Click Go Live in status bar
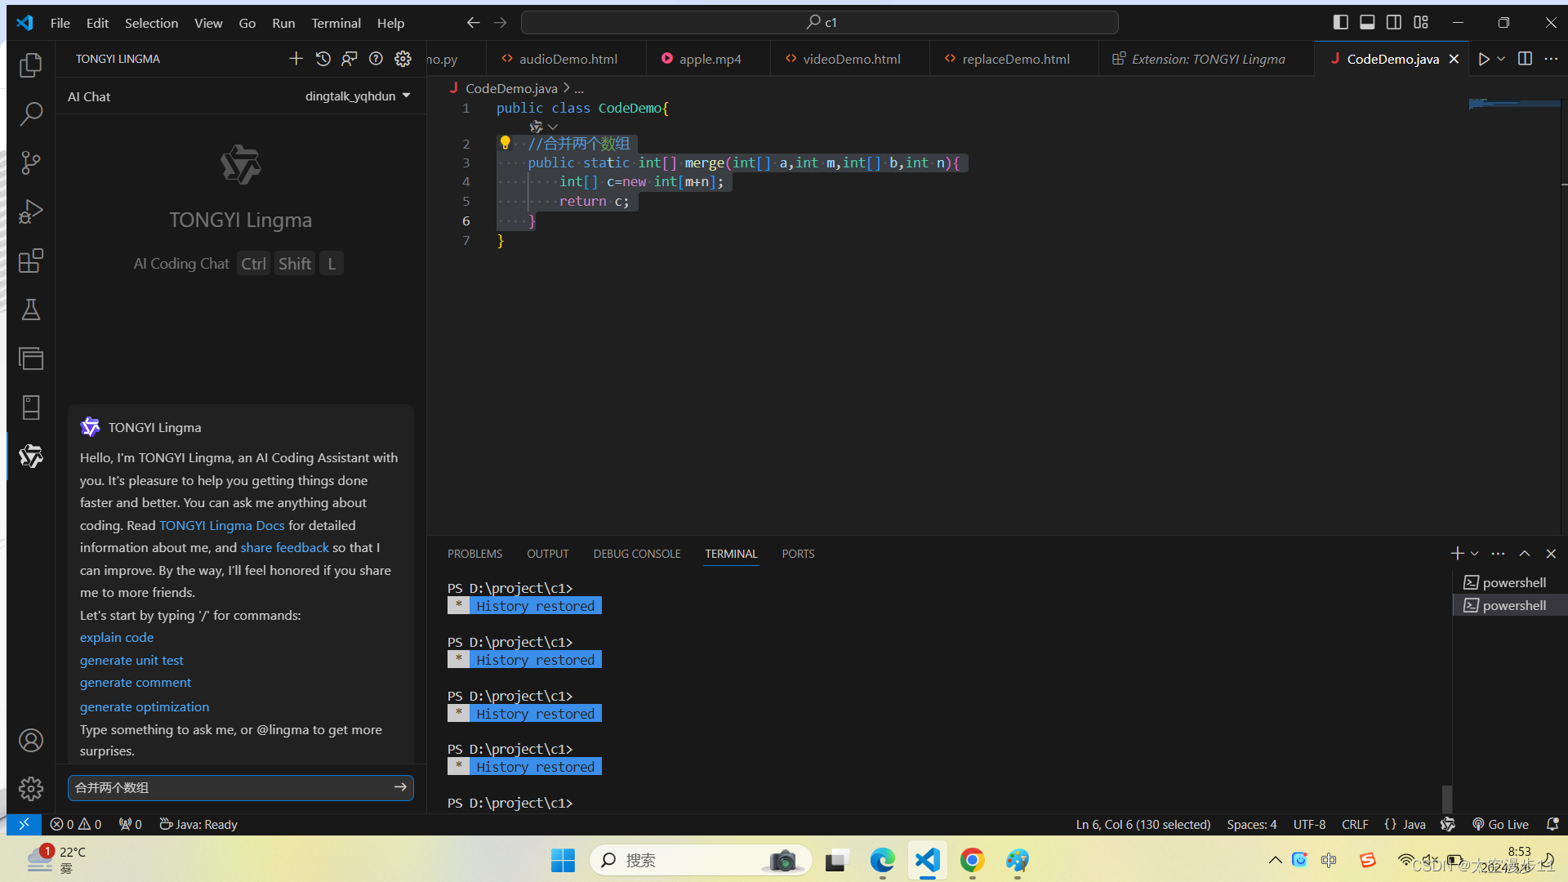The height and width of the screenshot is (882, 1568). 1501,825
